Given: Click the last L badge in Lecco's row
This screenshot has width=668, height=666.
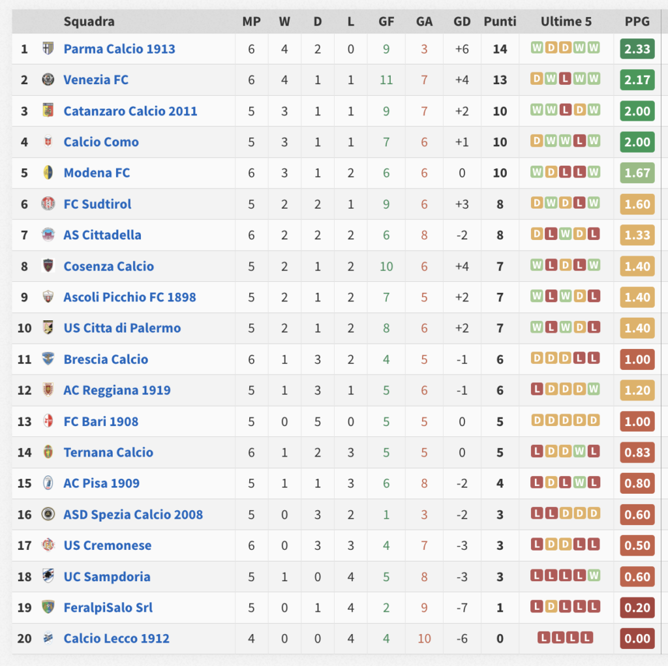Looking at the screenshot, I should tap(586, 637).
